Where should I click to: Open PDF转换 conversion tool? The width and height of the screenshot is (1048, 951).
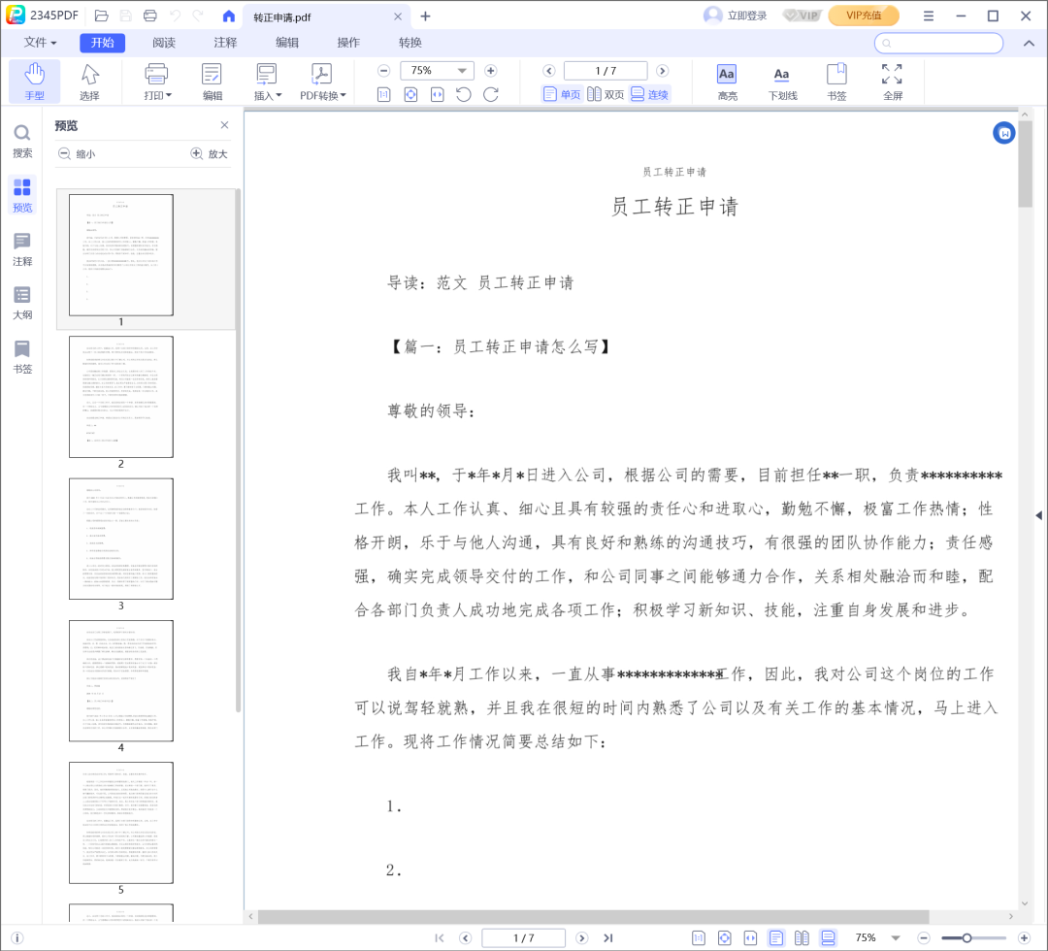point(322,81)
